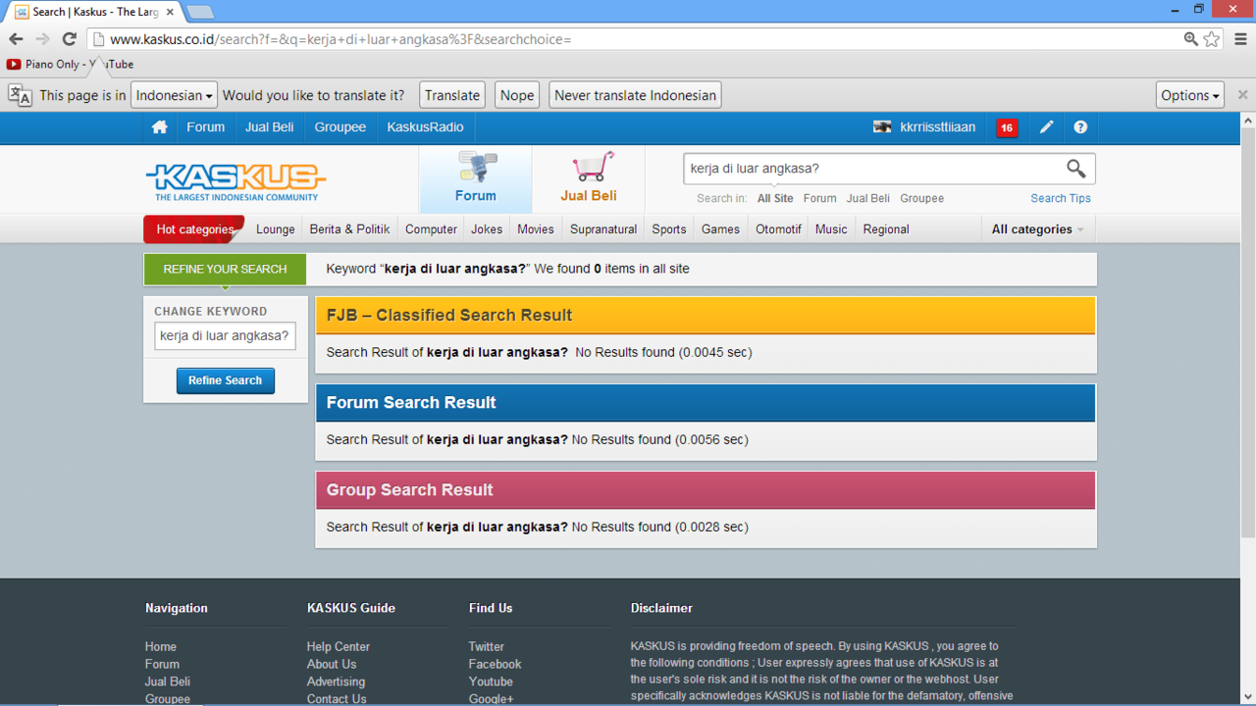The width and height of the screenshot is (1256, 706).
Task: Open the Music category
Action: 831,229
